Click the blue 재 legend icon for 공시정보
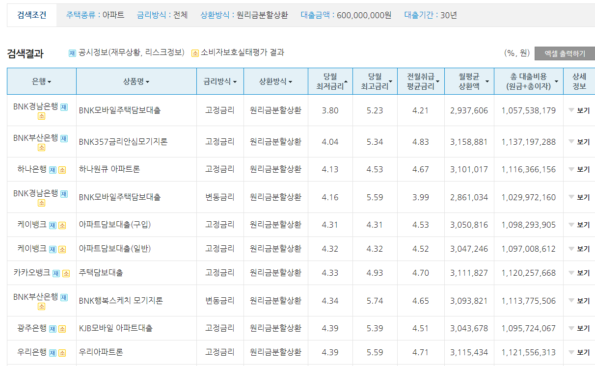The width and height of the screenshot is (595, 366). coord(72,53)
